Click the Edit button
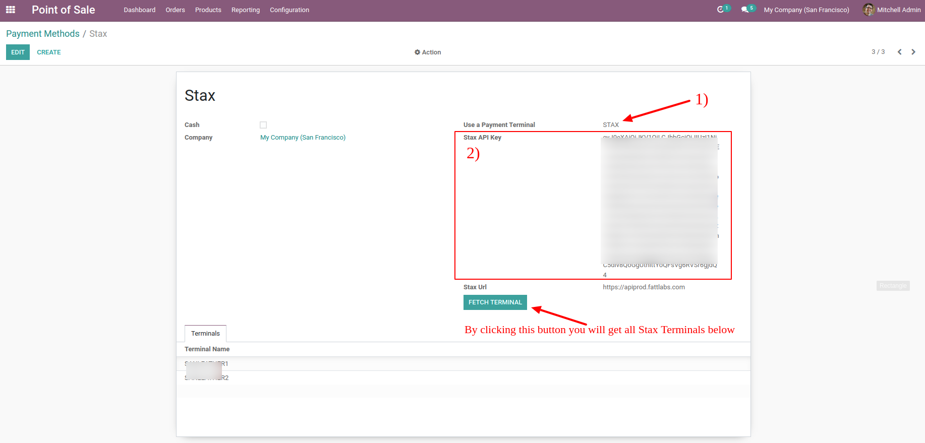 18,52
